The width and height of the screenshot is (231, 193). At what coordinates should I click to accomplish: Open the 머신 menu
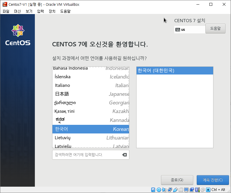coord(17,11)
